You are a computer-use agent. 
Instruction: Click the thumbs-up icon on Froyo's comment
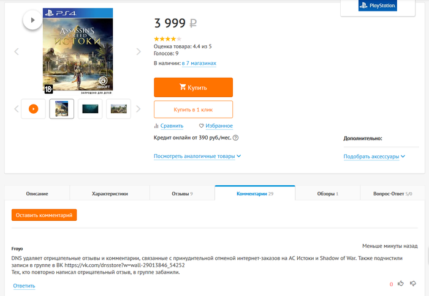click(401, 283)
